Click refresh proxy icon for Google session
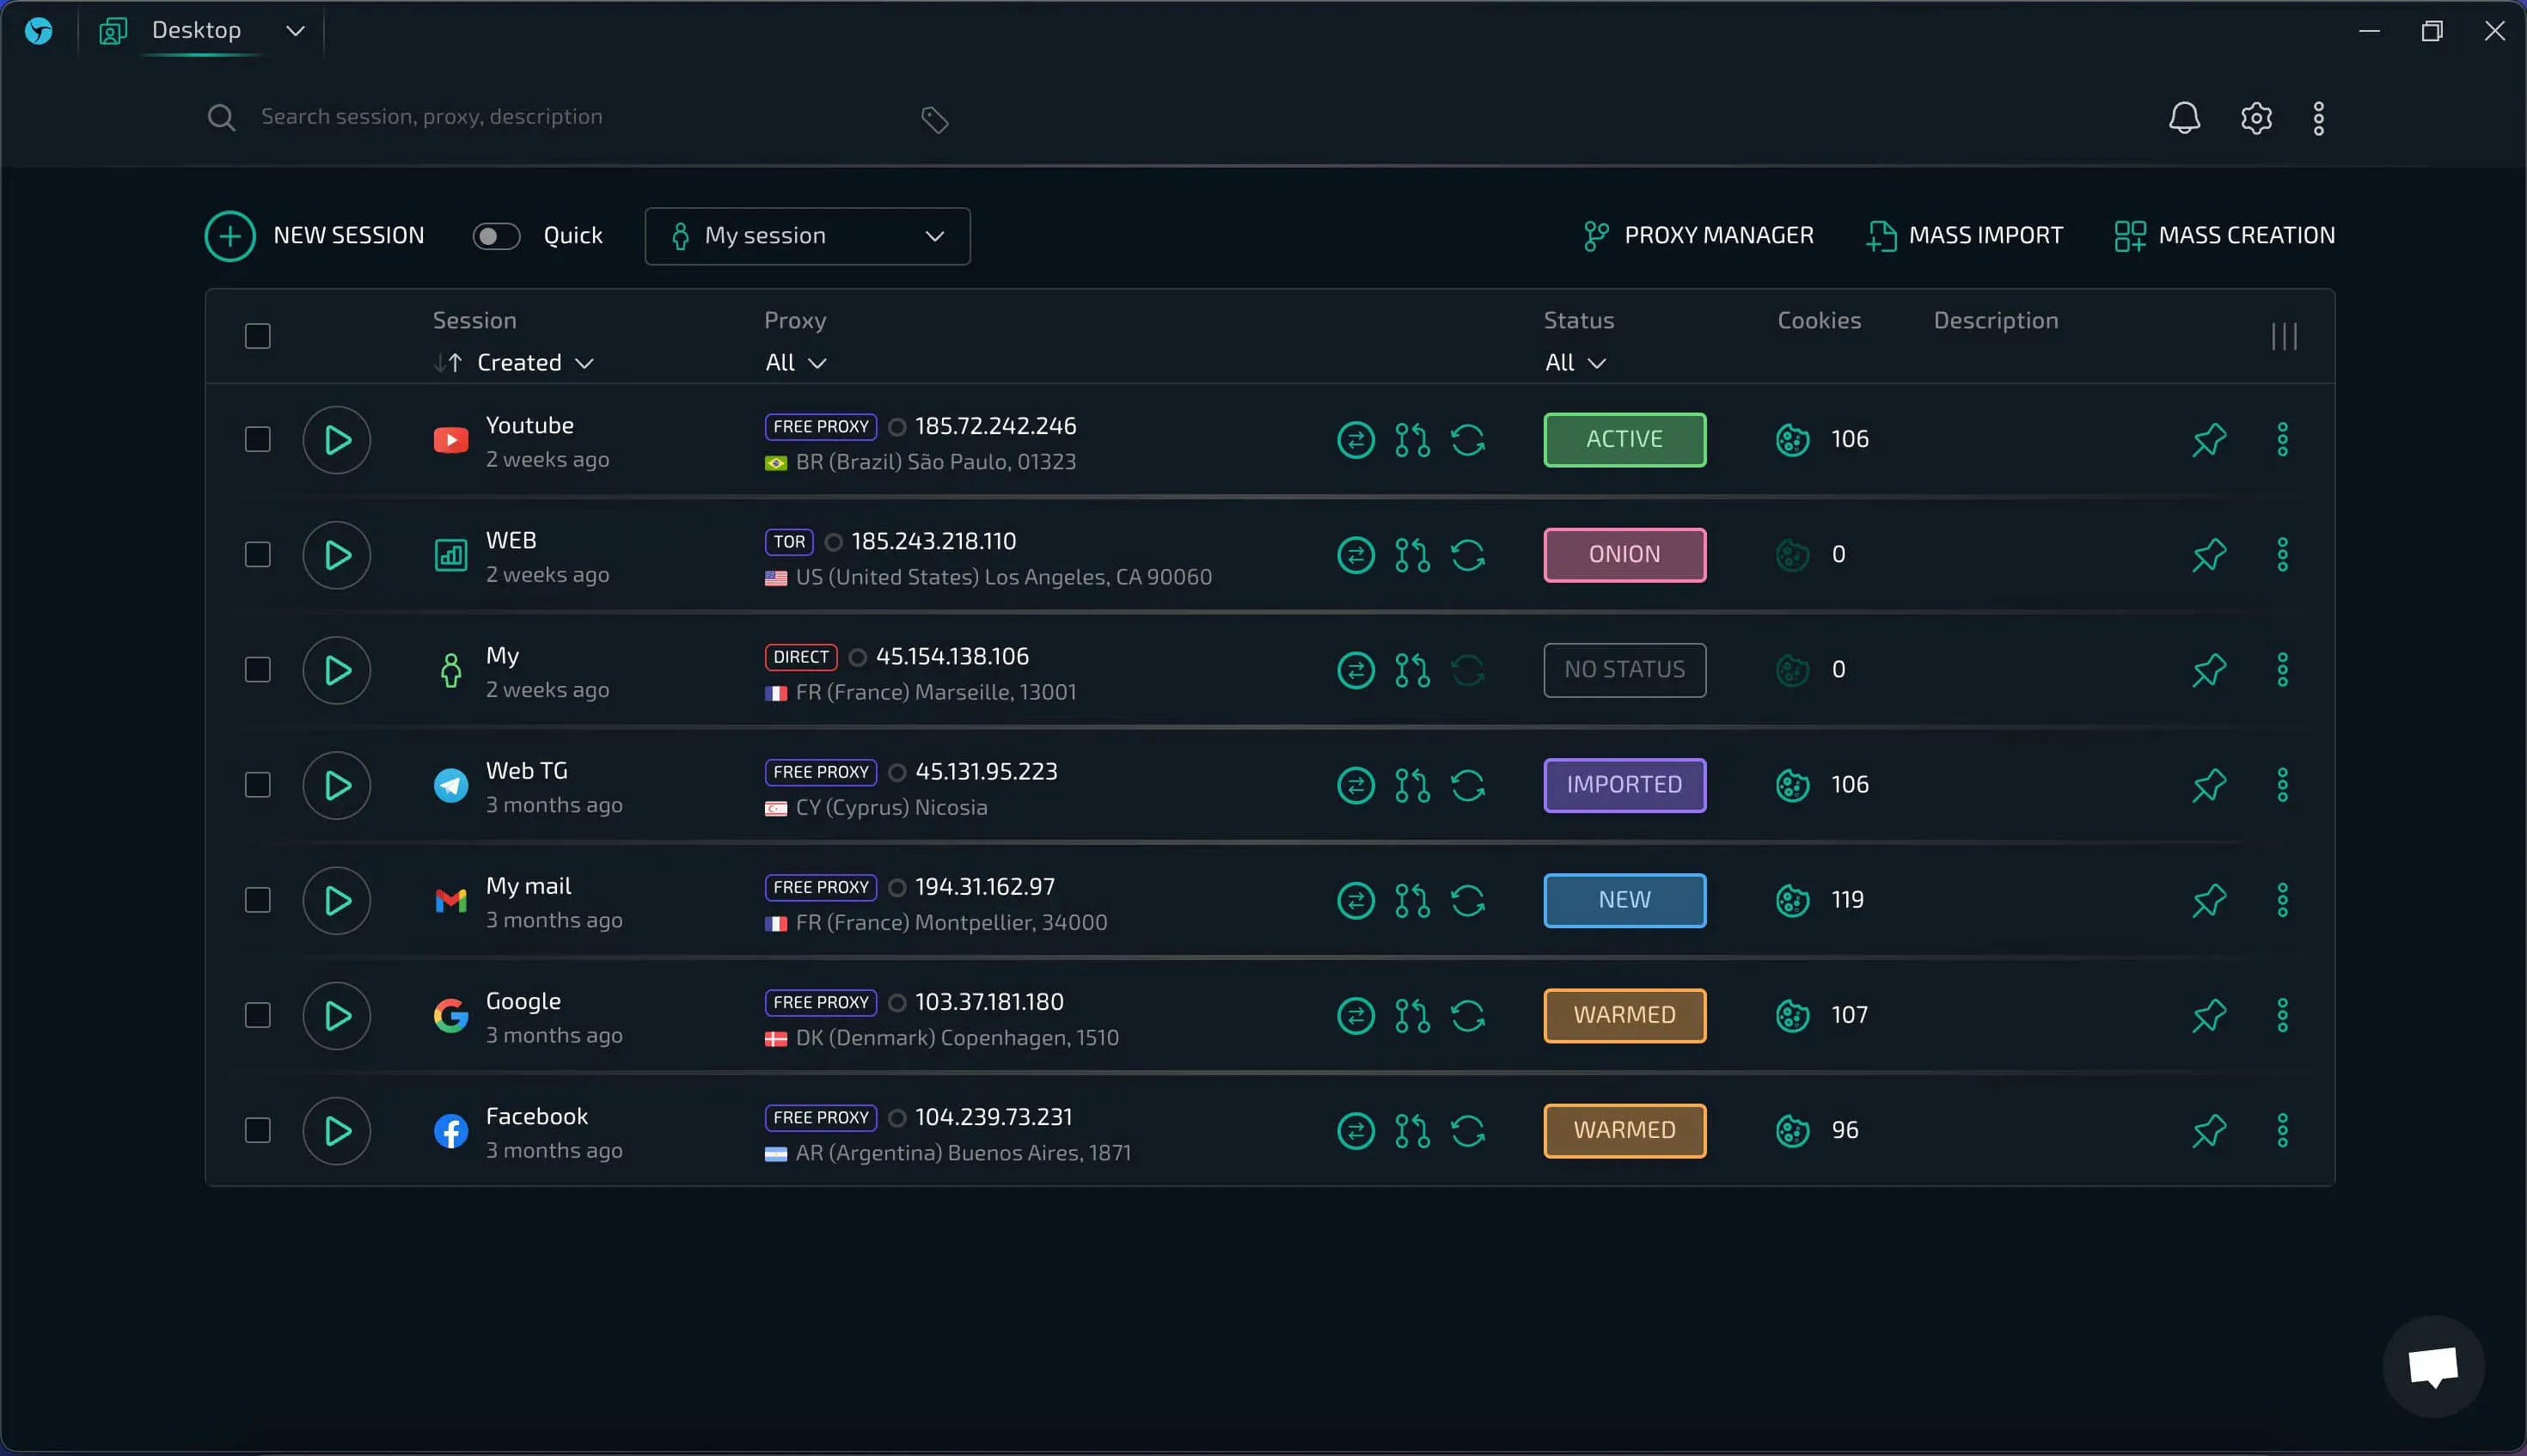Screen dimensions: 2527x1456 click(x=1467, y=1016)
